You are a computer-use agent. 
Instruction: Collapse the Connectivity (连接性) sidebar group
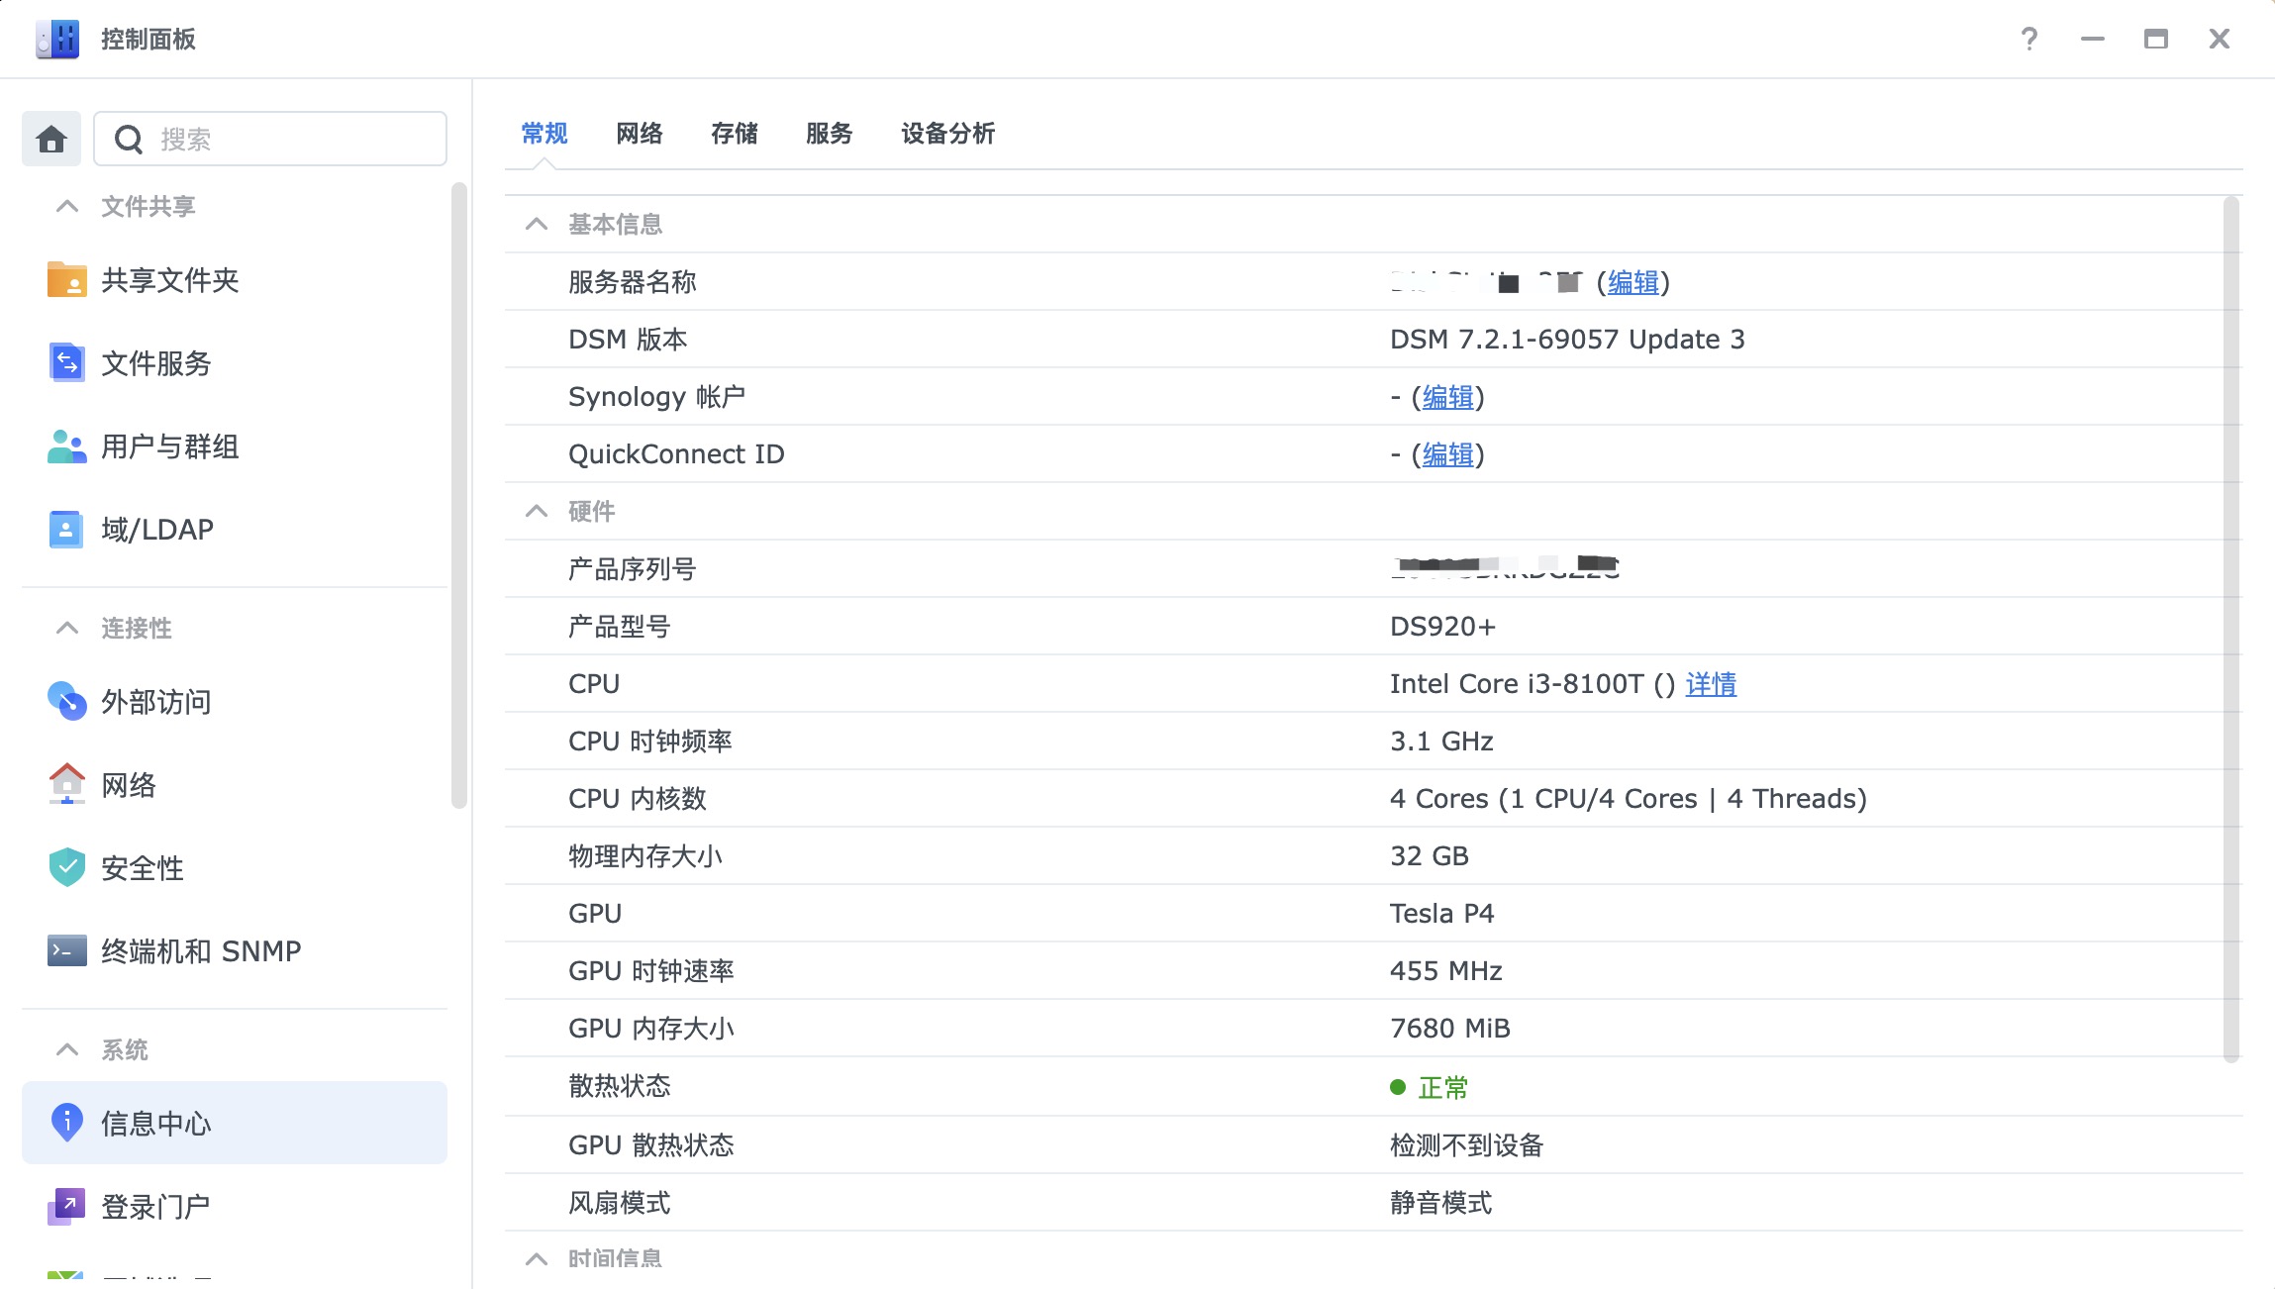(x=67, y=628)
